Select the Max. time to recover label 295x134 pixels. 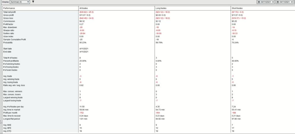click(x=12, y=116)
